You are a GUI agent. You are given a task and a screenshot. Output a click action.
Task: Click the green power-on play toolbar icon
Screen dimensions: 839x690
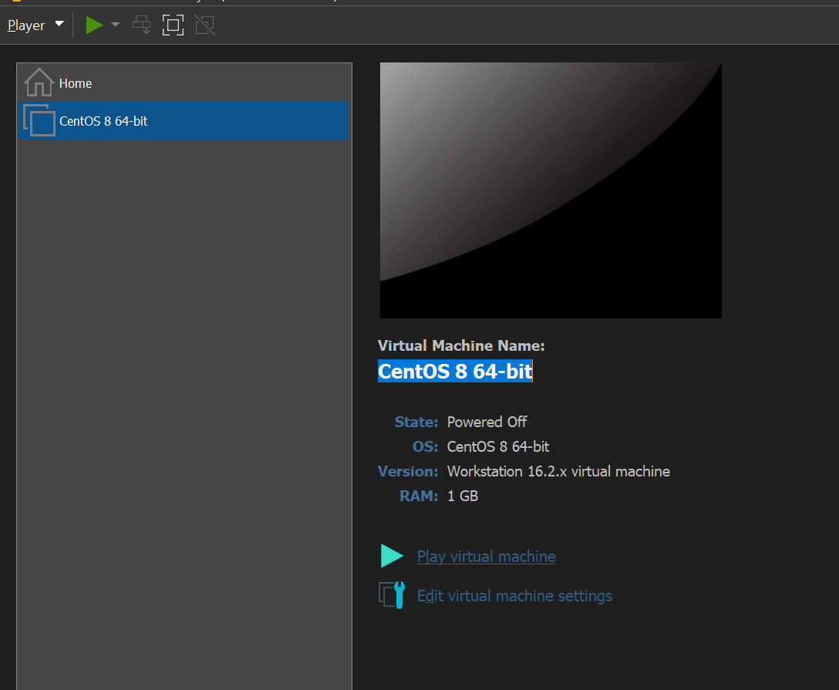(x=94, y=25)
